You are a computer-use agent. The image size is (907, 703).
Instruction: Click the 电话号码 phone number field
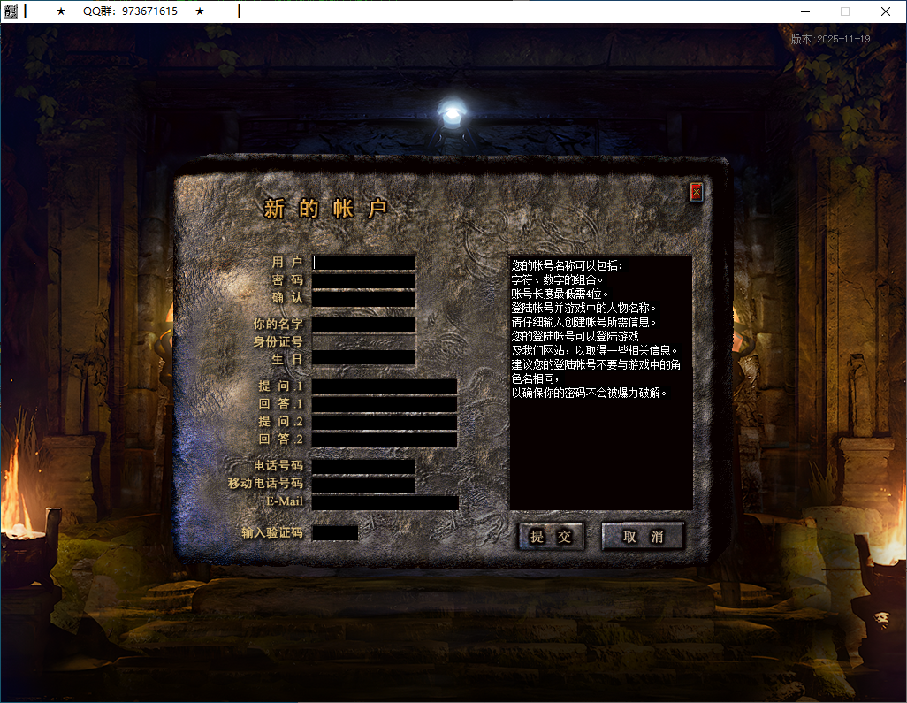pos(364,466)
